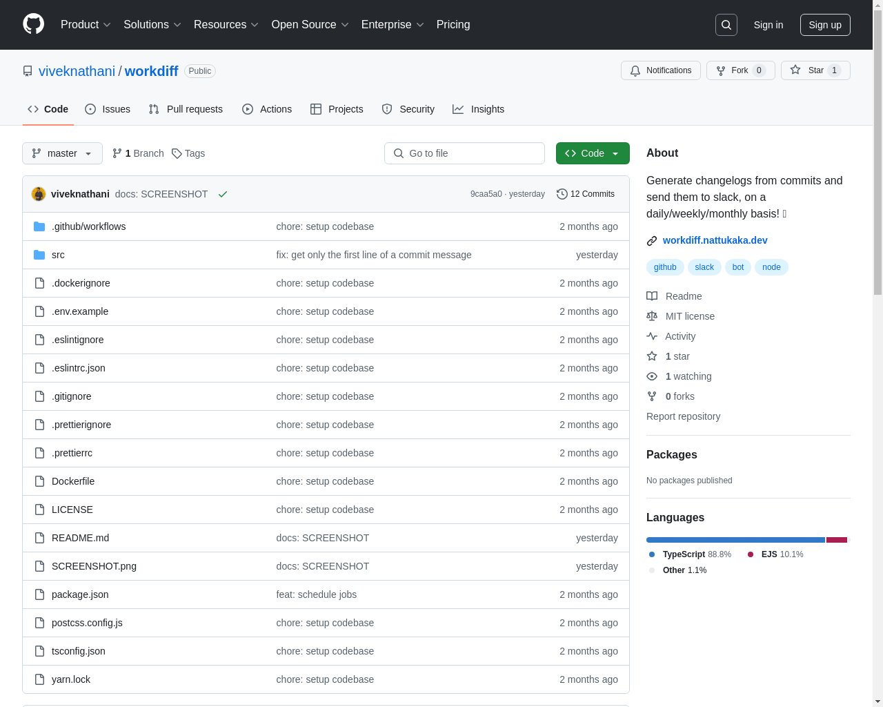
Task: Switch to the Projects tab
Action: [337, 109]
